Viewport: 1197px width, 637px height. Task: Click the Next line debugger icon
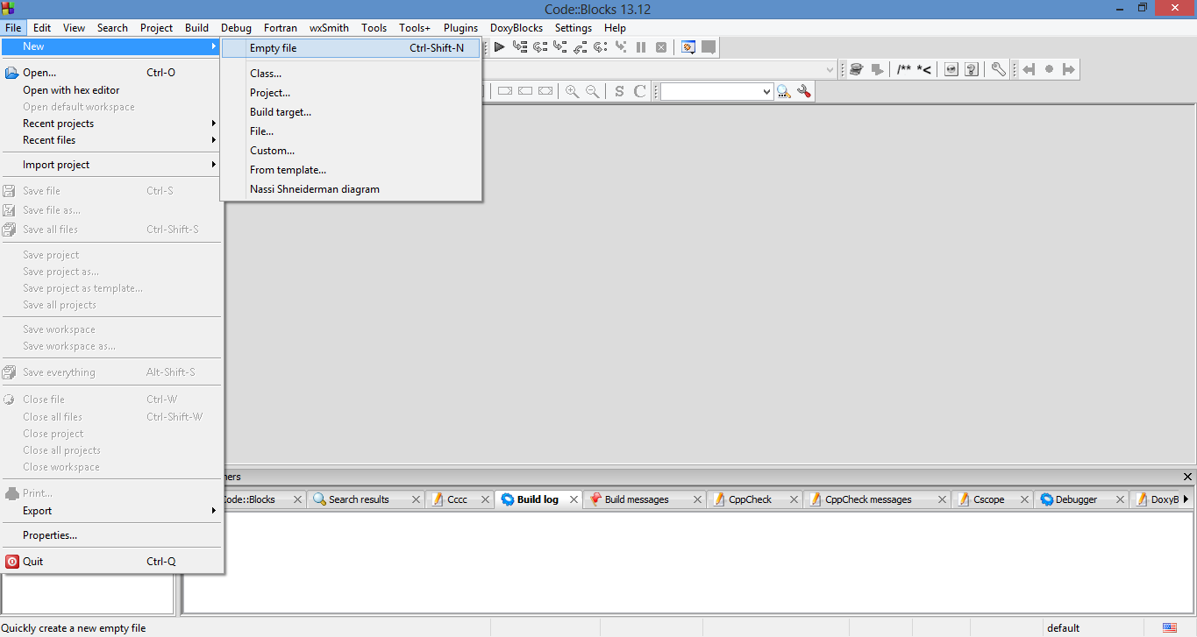540,47
